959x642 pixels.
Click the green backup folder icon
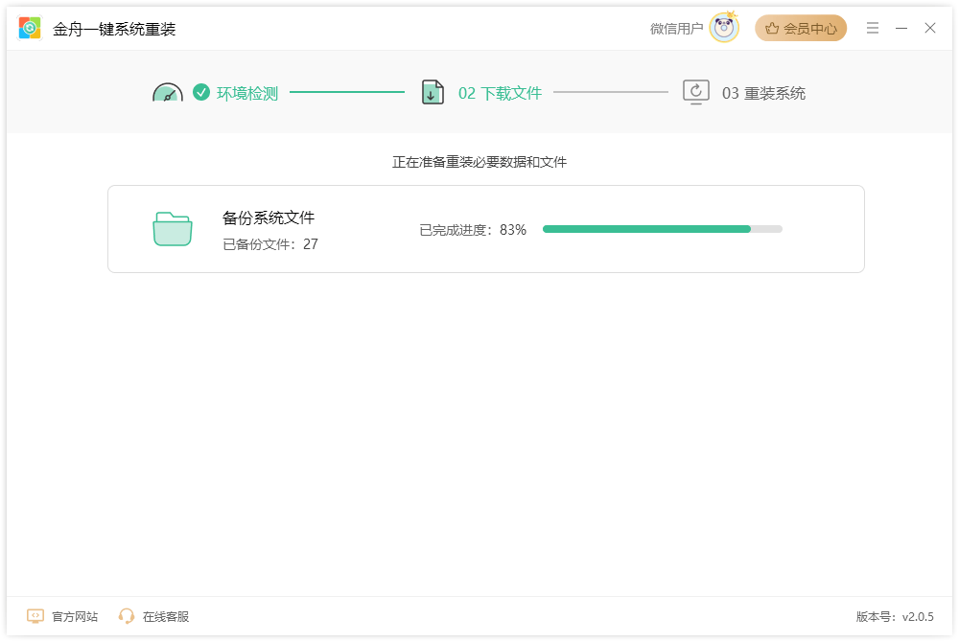173,228
